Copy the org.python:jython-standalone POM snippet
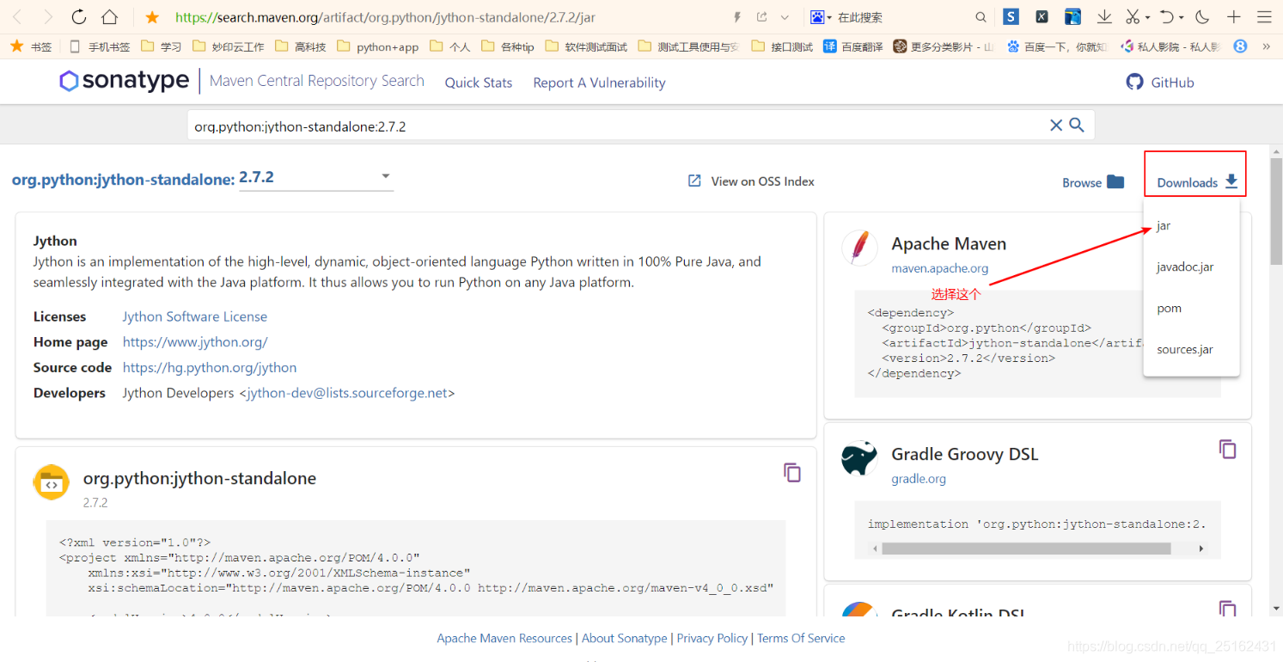The image size is (1283, 662). 792,472
